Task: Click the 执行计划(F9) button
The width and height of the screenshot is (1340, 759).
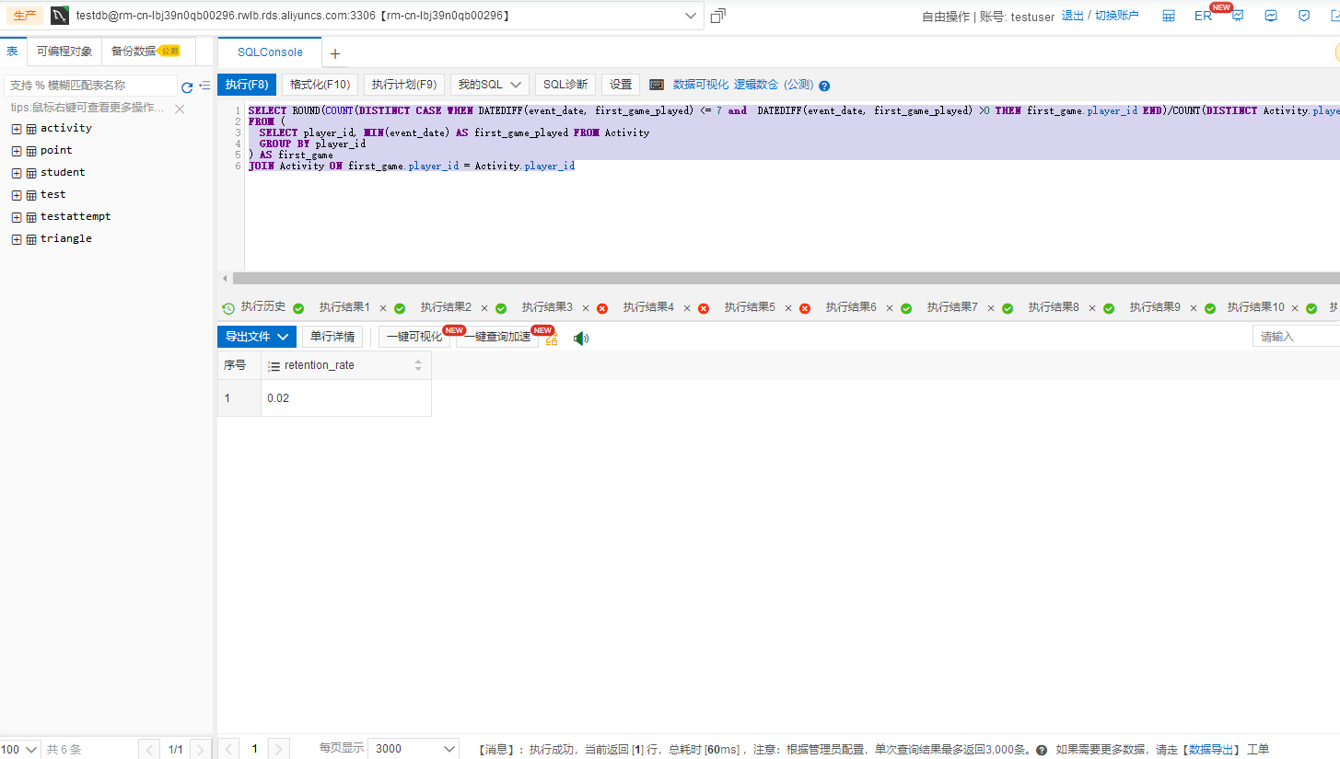Action: pos(404,85)
